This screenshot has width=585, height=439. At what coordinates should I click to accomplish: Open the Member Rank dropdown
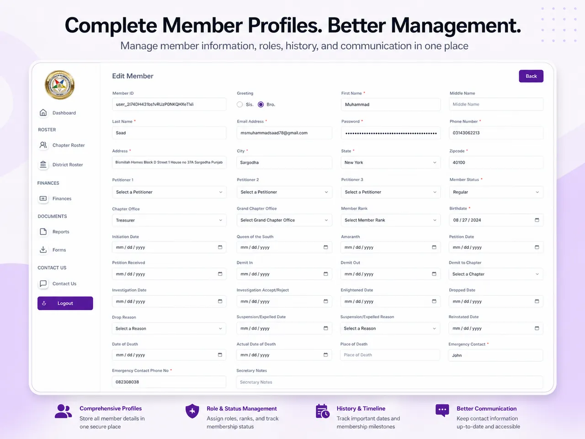click(391, 220)
